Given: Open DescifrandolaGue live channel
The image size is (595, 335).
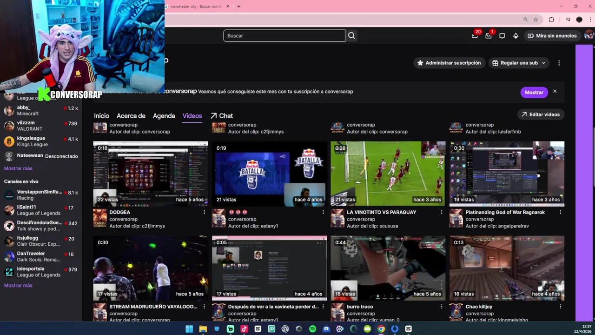Looking at the screenshot, I should [41, 226].
